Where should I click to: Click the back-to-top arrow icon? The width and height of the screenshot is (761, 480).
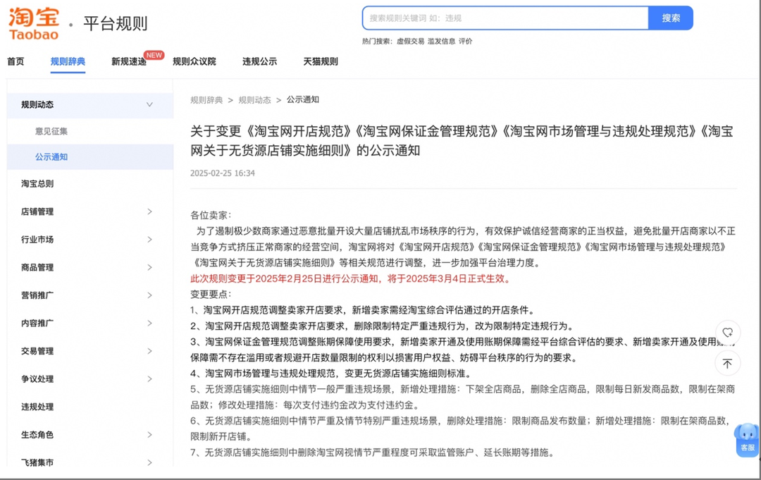coord(727,364)
